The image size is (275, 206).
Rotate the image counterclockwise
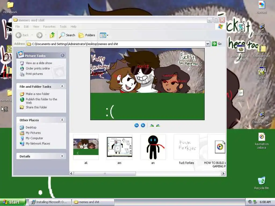[x=158, y=125]
